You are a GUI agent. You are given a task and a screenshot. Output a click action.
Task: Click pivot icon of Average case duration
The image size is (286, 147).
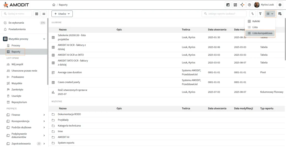53,73
